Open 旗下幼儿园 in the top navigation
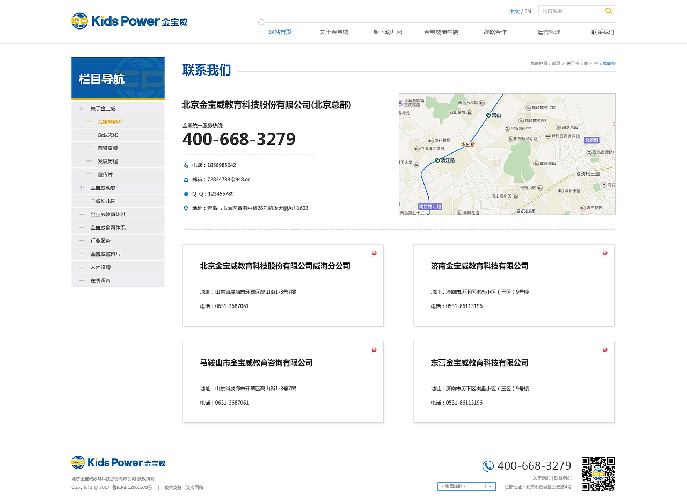 click(388, 32)
